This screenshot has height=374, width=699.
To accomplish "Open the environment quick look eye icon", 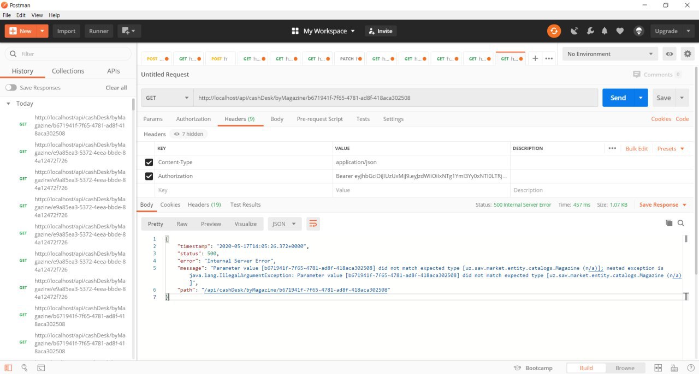I will 669,54.
